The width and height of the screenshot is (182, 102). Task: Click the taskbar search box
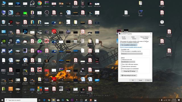tap(21, 100)
